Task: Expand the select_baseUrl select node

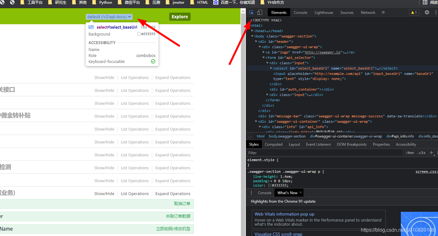Action: point(271,68)
